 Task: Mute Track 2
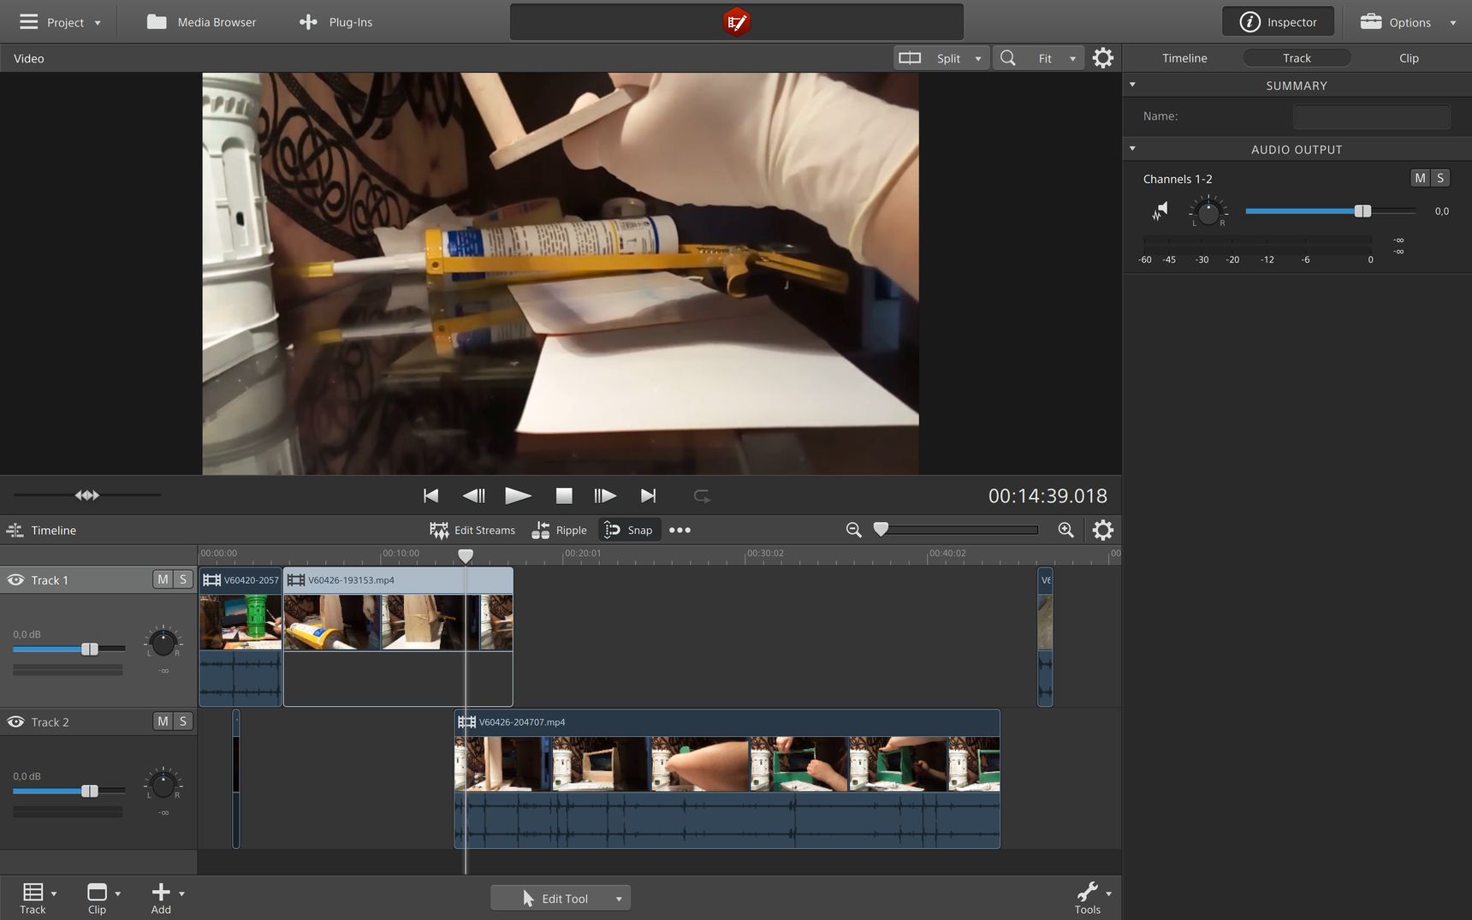(x=163, y=721)
